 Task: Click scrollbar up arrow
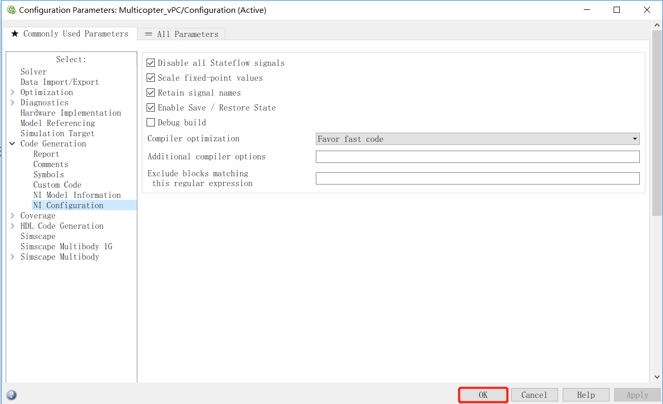click(657, 24)
